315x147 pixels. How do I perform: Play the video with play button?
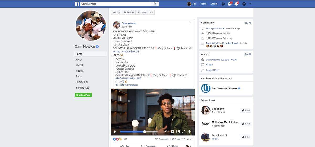click(x=115, y=132)
